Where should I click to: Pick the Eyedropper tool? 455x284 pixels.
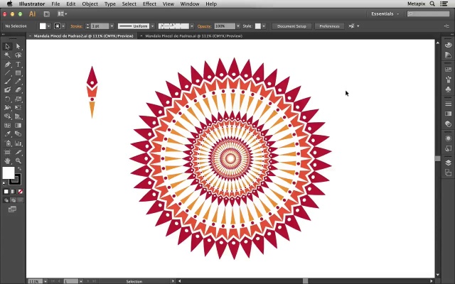point(7,134)
